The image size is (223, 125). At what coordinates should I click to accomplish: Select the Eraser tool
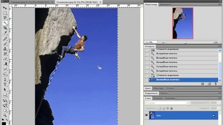[x=5, y=59]
